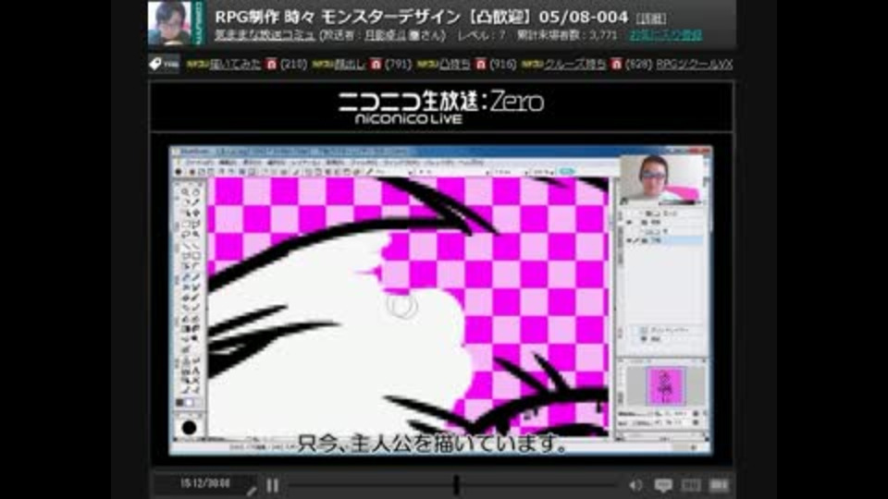
Task: Click the navigator preview thumbnail in paint app
Action: pyautogui.click(x=666, y=386)
